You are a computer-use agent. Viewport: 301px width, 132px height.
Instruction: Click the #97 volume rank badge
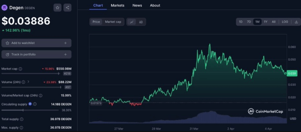click(68, 87)
